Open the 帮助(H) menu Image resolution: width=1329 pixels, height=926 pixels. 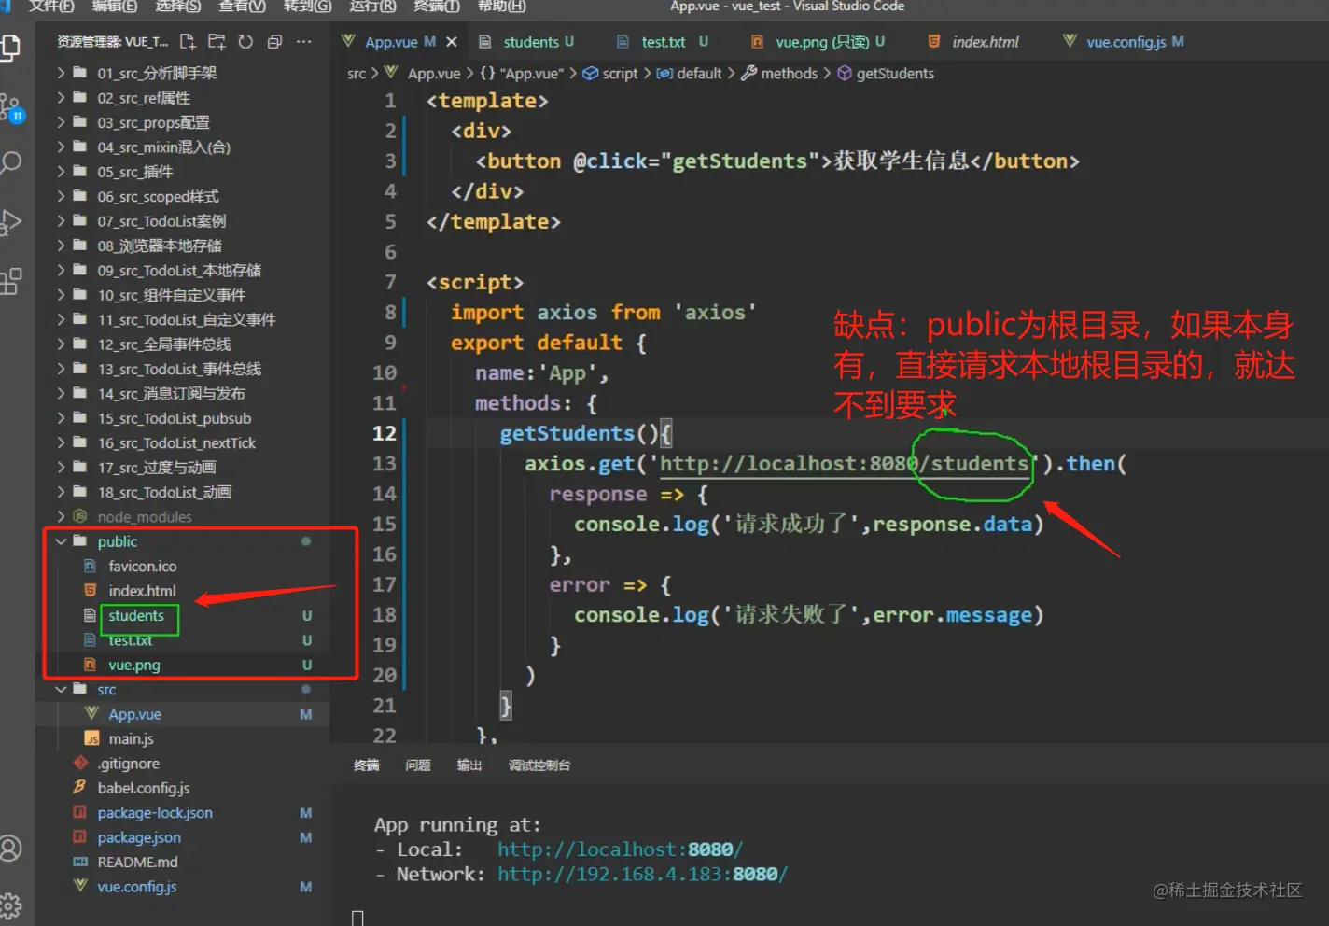(501, 7)
